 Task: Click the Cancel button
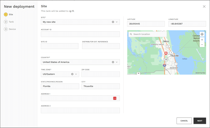[x=184, y=121]
